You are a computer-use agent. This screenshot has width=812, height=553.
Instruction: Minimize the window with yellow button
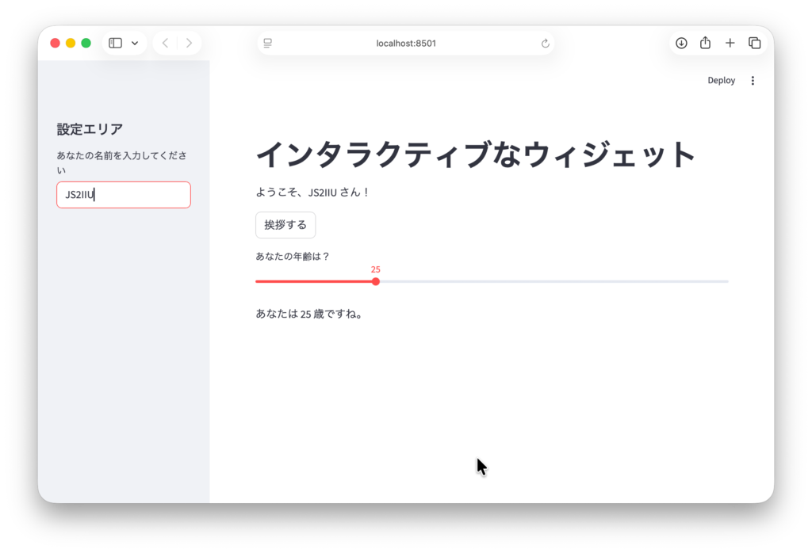point(71,43)
